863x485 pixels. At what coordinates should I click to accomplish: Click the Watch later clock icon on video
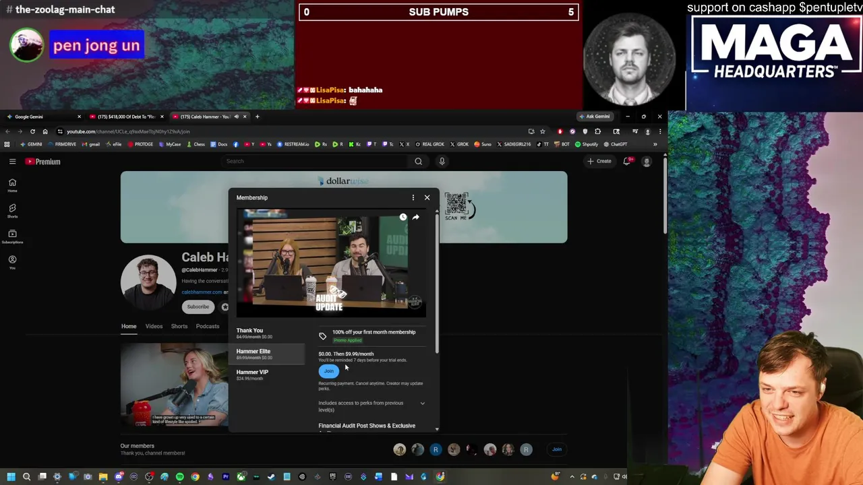coord(403,217)
